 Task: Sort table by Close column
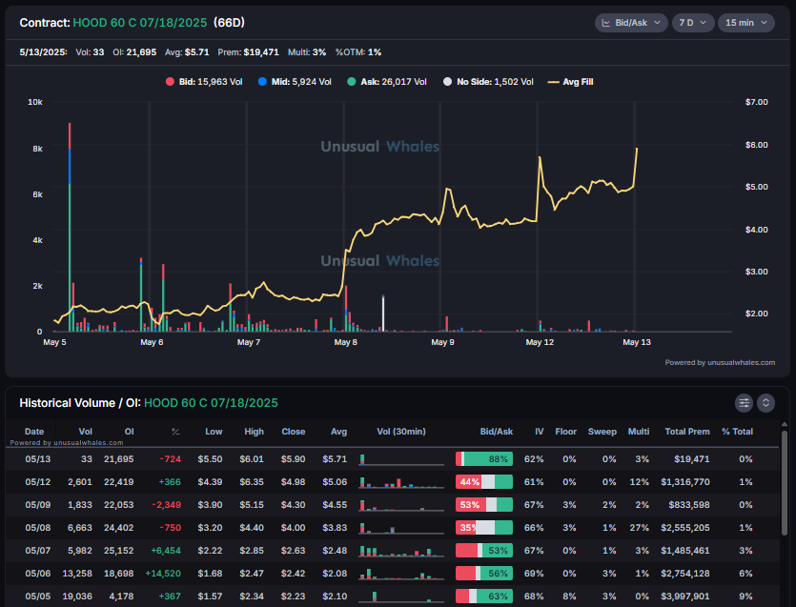[x=294, y=432]
